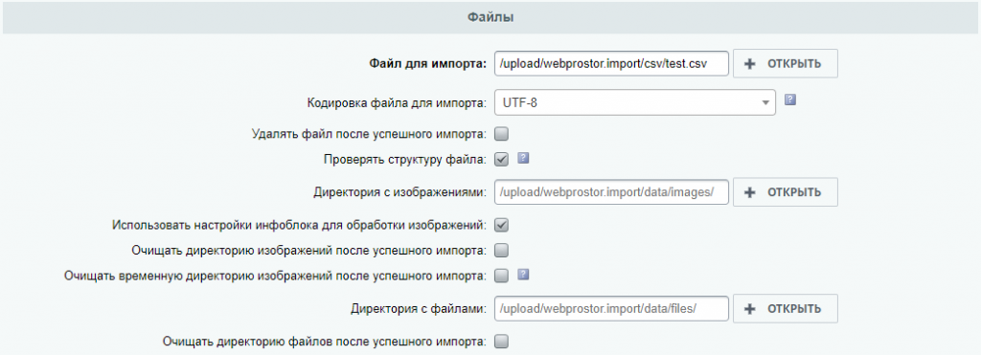Click 'Кодировка файла для импорта:' label

click(x=397, y=103)
